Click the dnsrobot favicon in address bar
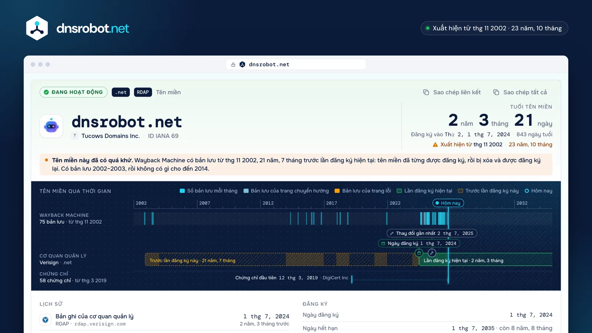This screenshot has height=333, width=592. [x=242, y=64]
